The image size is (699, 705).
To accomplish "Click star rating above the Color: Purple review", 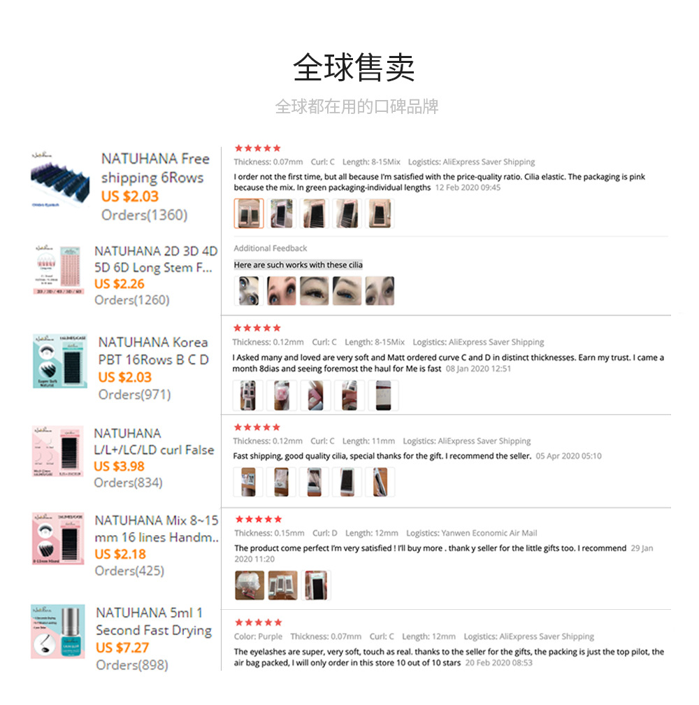I will [259, 622].
